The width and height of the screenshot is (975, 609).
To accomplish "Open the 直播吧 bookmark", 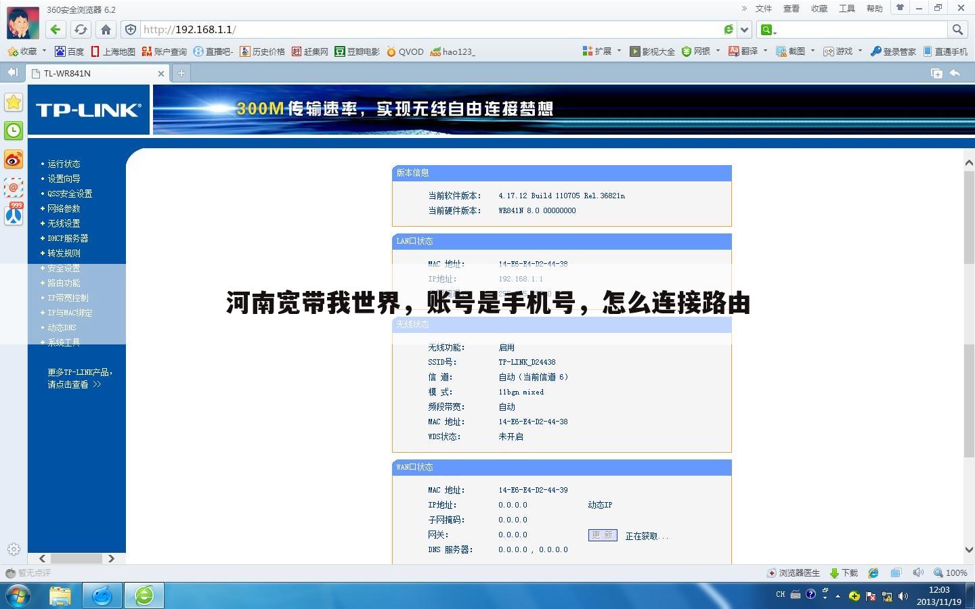I will (213, 51).
